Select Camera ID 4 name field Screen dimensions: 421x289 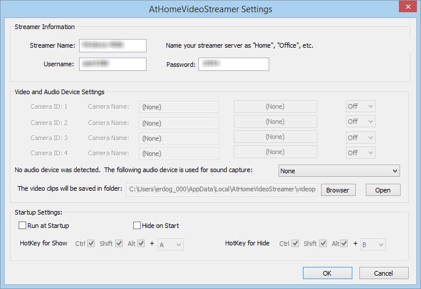179,154
